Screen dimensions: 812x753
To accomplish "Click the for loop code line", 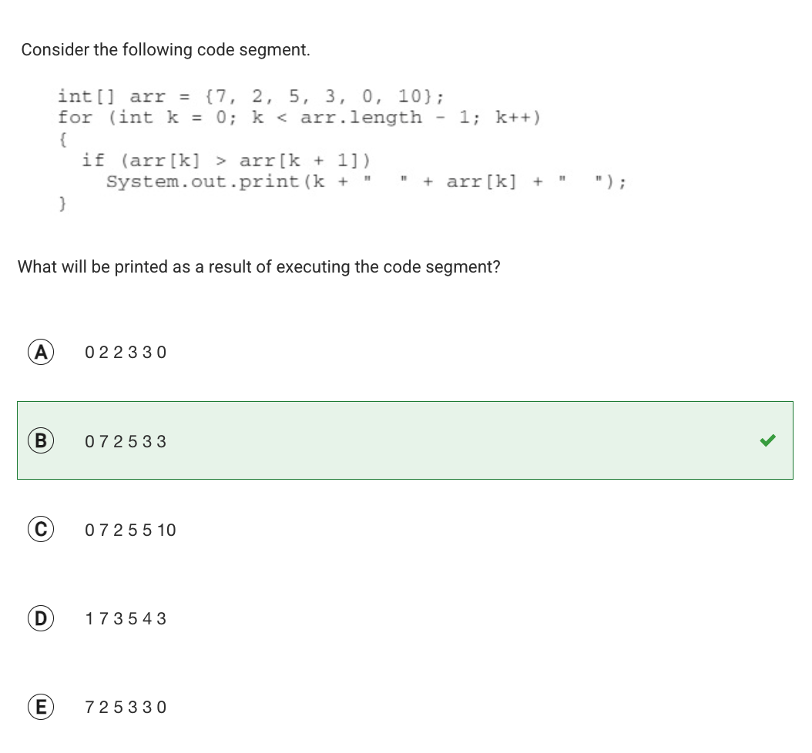I will 300,118.
